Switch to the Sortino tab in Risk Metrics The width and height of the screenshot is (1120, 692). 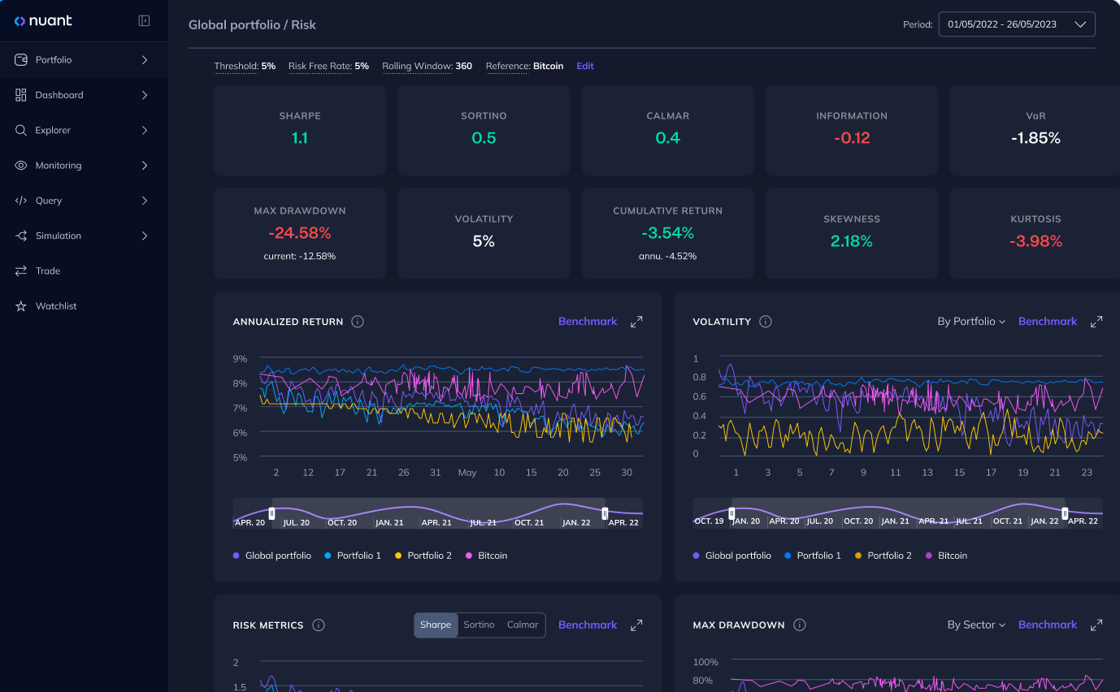pos(479,625)
